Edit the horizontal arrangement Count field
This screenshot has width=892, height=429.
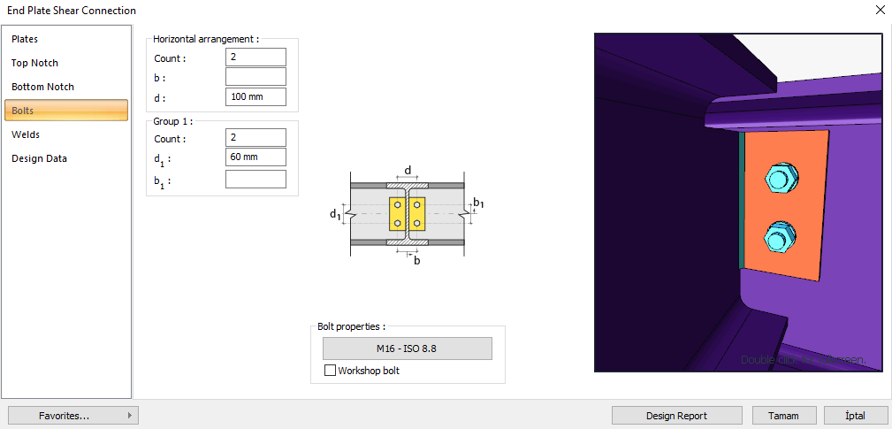255,57
